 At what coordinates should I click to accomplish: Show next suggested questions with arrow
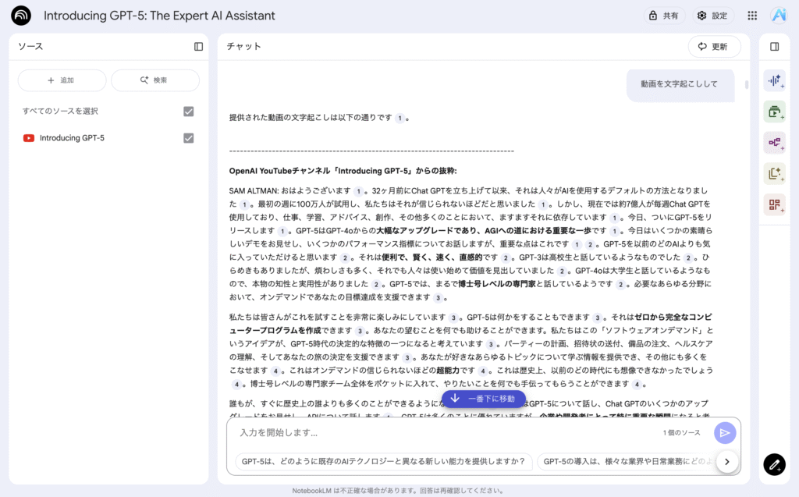click(726, 462)
